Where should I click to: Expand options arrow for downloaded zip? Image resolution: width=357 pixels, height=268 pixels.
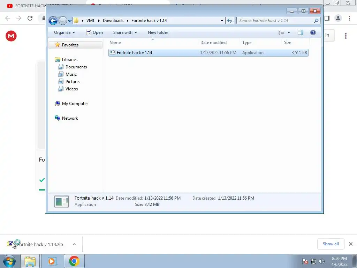[74, 244]
